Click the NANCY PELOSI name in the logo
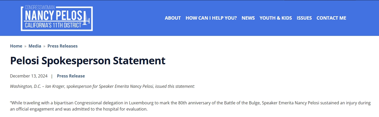 coord(53,16)
